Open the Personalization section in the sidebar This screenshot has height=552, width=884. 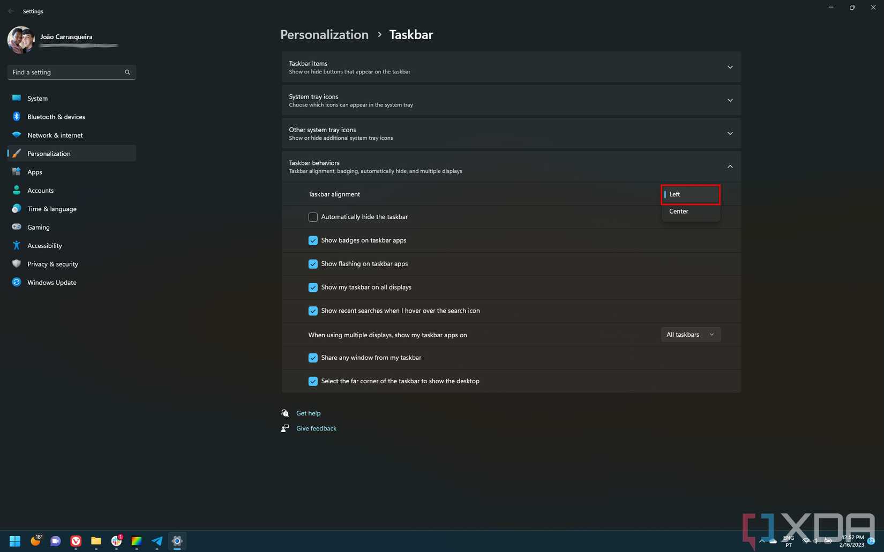[x=49, y=153]
